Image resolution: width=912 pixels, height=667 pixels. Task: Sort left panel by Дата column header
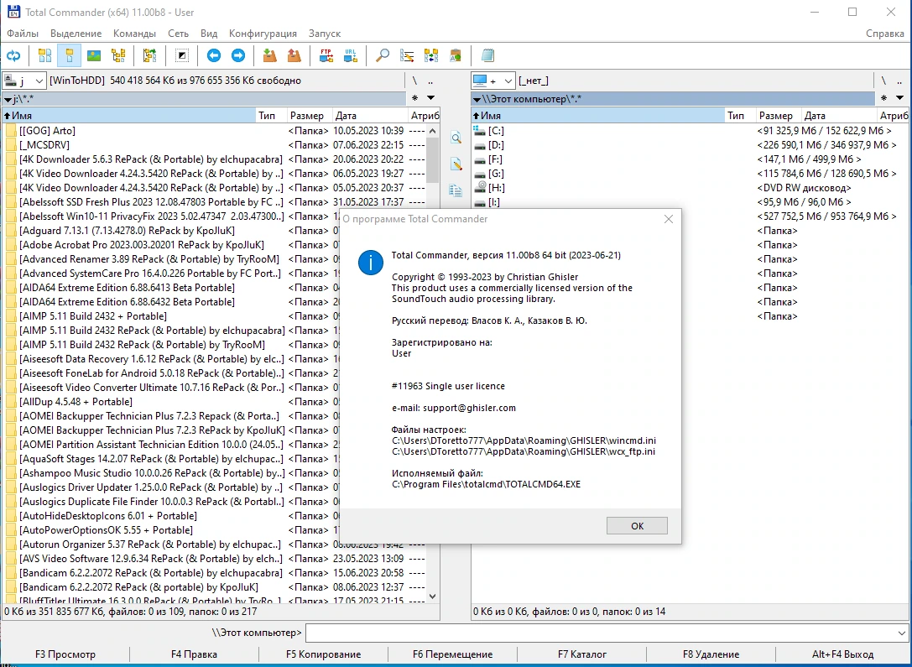click(x=369, y=116)
